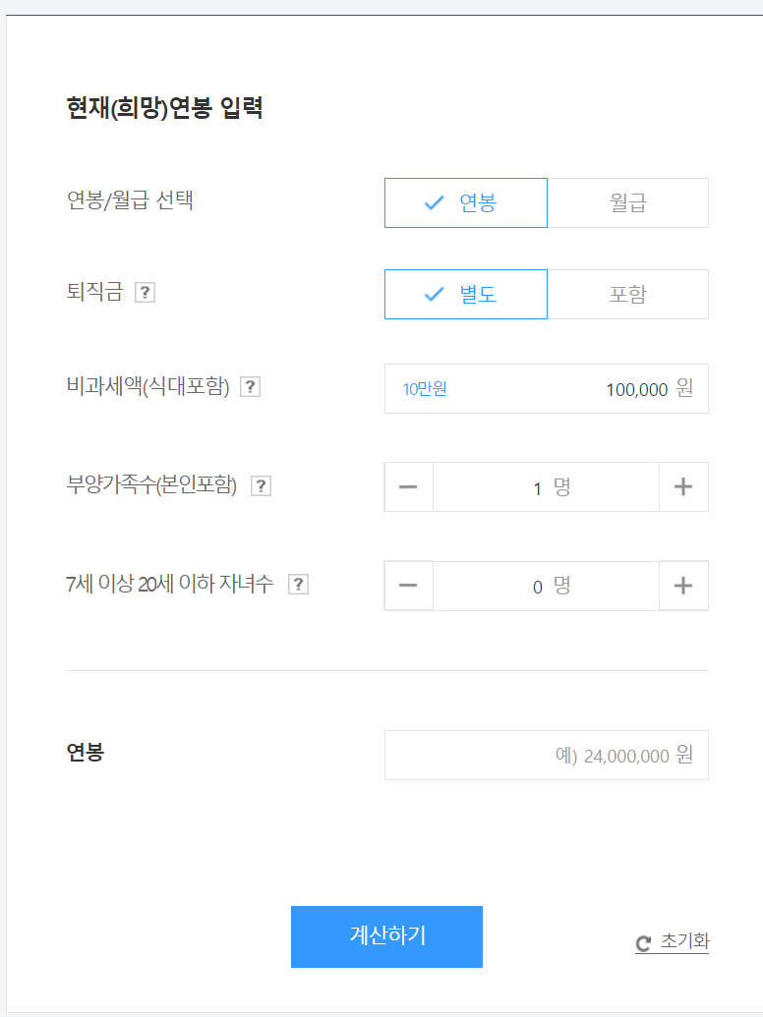Open the 퇴직금 help tooltip icon

(145, 292)
